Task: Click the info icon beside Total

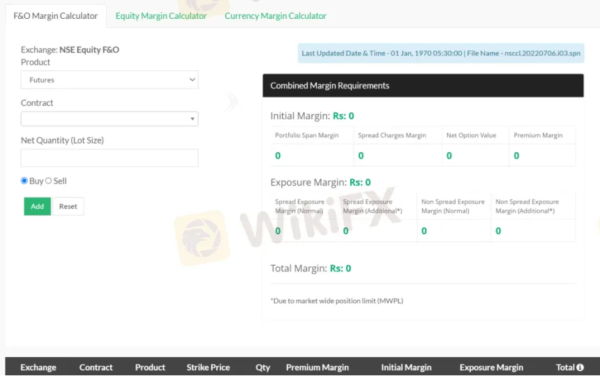Action: (x=580, y=367)
